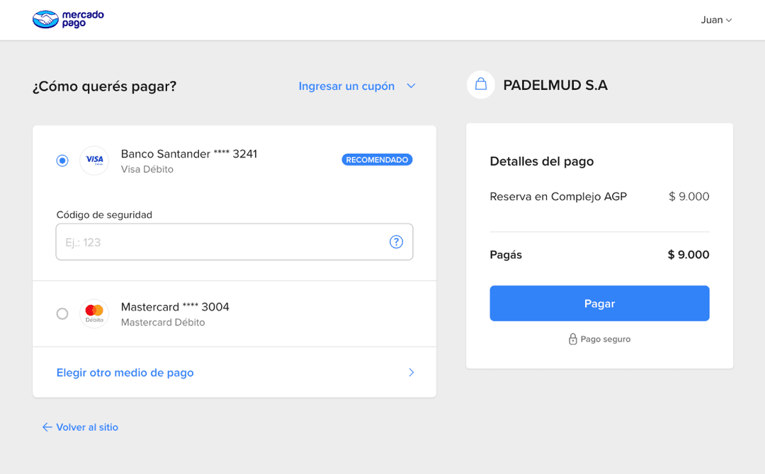Image resolution: width=765 pixels, height=474 pixels.
Task: Click the Reserva en Complejo AGP amount
Action: pyautogui.click(x=688, y=197)
